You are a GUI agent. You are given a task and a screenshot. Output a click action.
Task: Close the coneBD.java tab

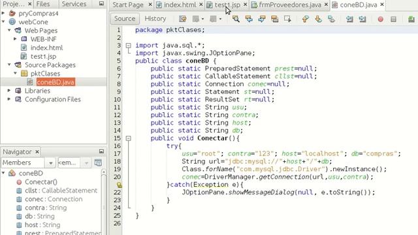pyautogui.click(x=382, y=5)
